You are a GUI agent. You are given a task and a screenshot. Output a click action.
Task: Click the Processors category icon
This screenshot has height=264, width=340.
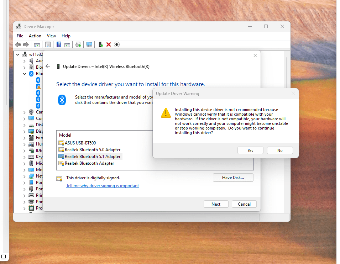(x=31, y=208)
